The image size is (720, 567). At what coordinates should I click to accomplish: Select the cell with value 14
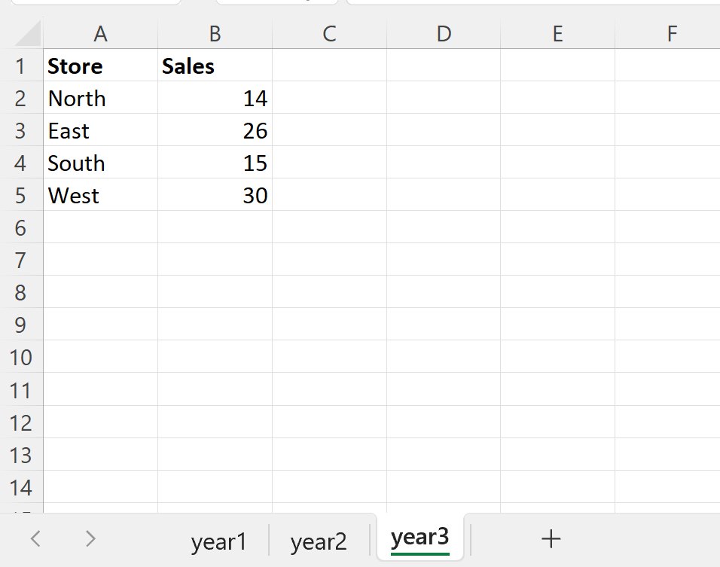pos(215,98)
